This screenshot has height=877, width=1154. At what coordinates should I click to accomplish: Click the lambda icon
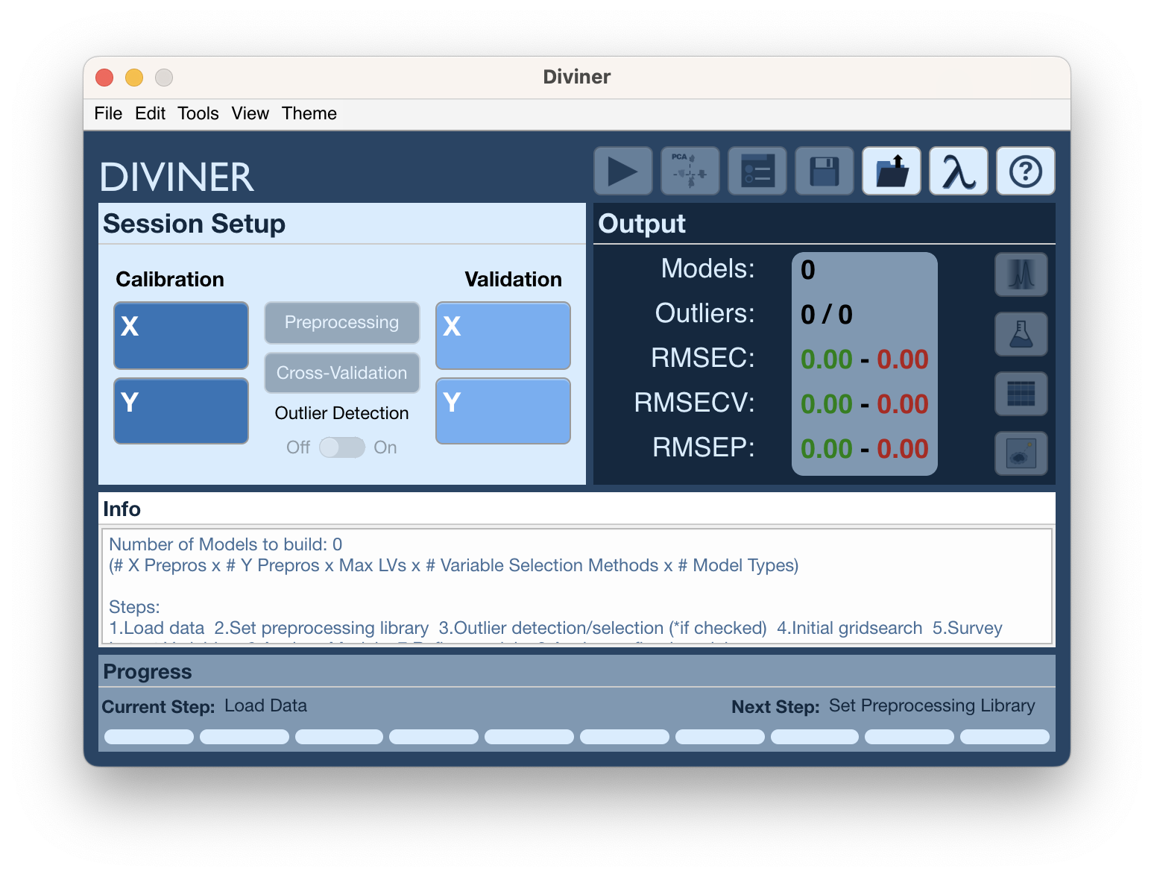point(959,171)
